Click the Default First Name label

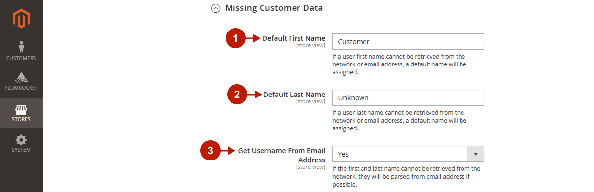294,38
